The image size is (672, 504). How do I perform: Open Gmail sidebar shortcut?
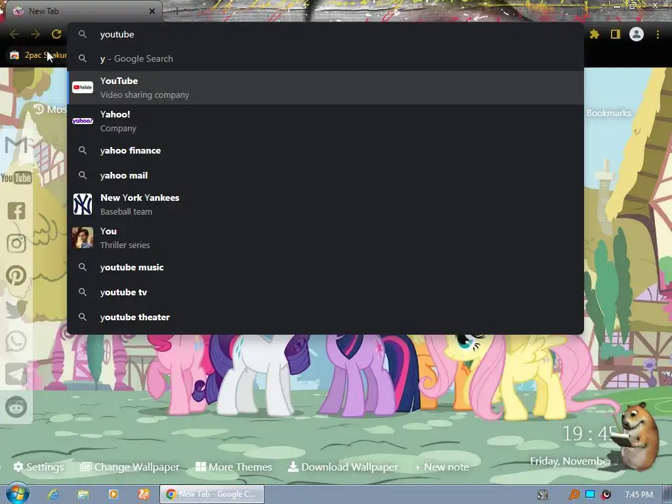(x=16, y=145)
